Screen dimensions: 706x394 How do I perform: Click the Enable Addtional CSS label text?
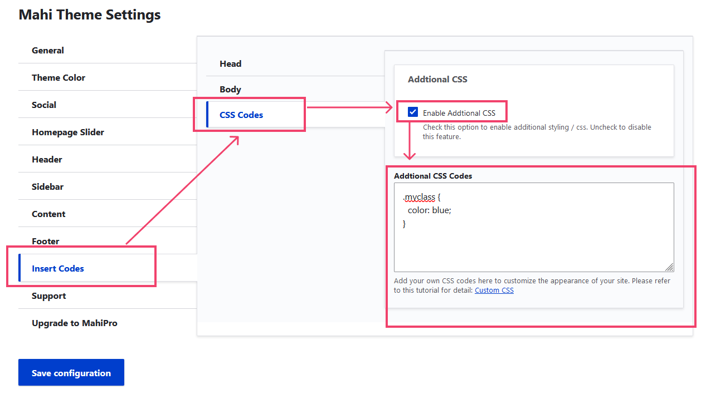(x=459, y=113)
